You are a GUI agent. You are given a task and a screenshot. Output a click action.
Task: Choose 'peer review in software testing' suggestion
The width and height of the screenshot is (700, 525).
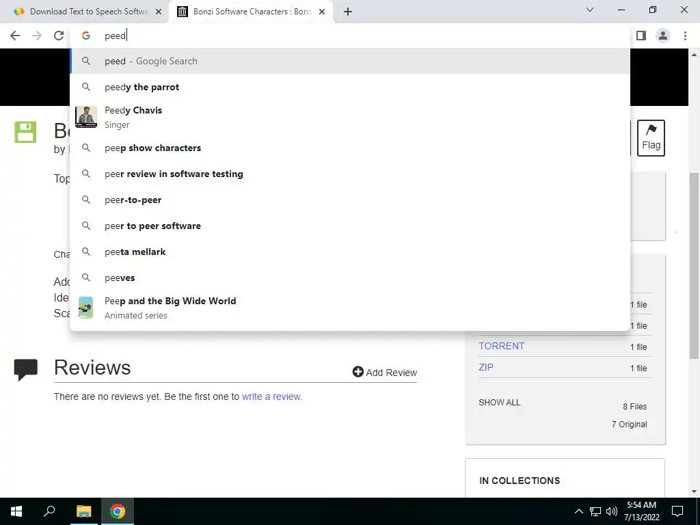point(350,174)
